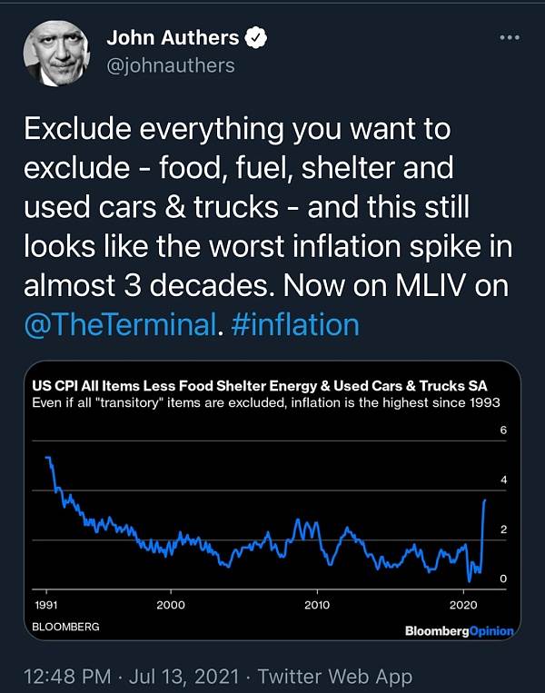Open John Authers profile picture
545x693 pixels.
coord(56,53)
